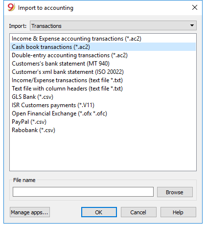Screen dimensions: 206x227
Task: Click the Banana 9 app logo icon
Action: [11, 7]
